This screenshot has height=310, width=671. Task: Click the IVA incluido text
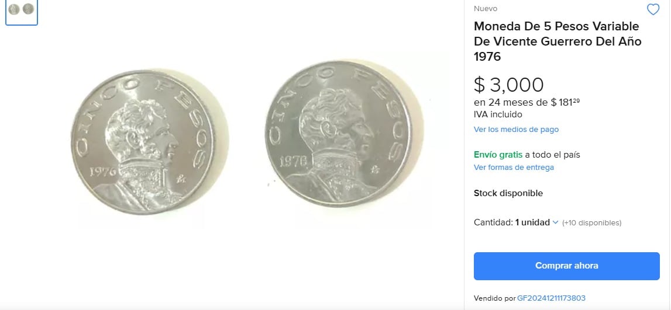(x=498, y=114)
